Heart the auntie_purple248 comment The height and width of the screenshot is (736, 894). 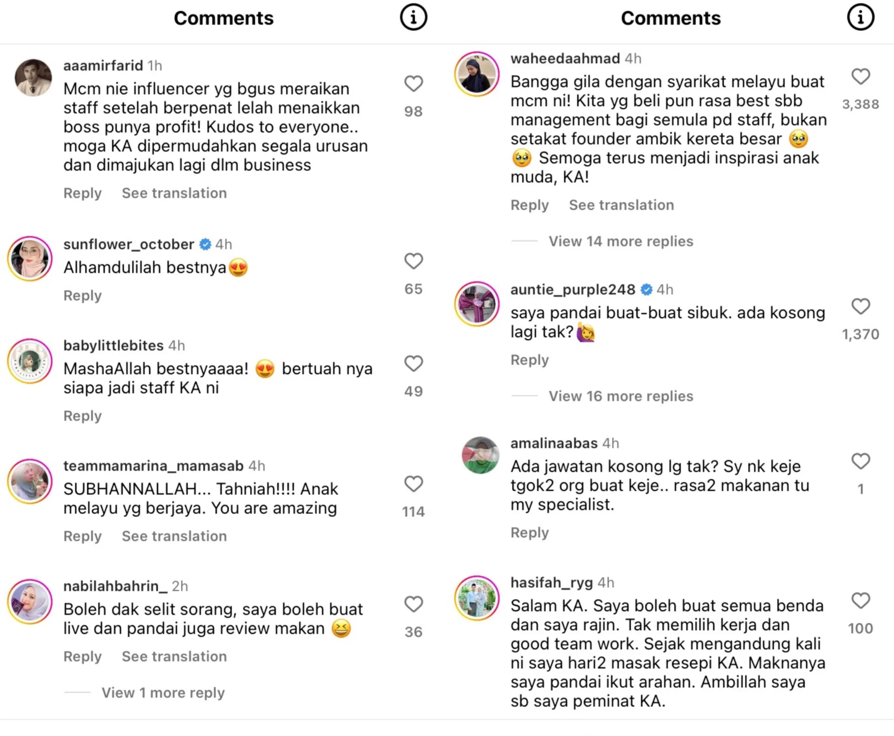pyautogui.click(x=860, y=307)
